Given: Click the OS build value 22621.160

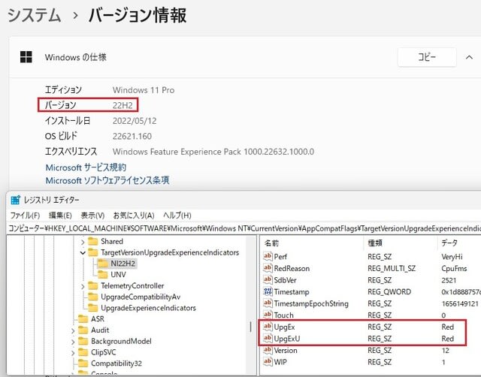Looking at the screenshot, I should 132,136.
